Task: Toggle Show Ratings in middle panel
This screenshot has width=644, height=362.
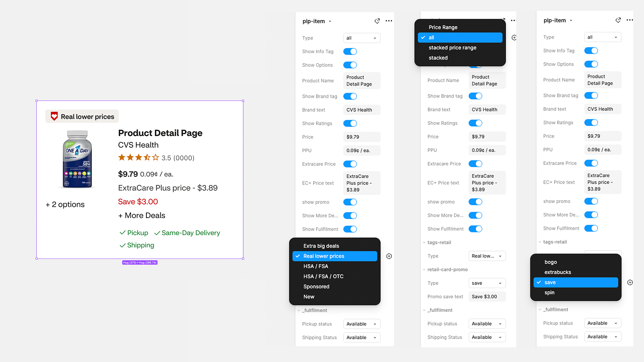Action: click(476, 123)
